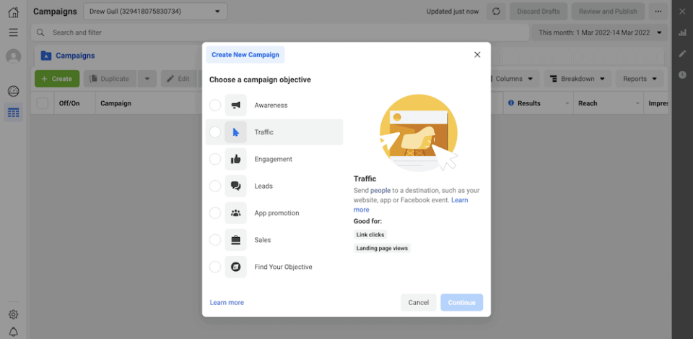Open the Reports dropdown
The image size is (693, 339).
[x=640, y=79]
